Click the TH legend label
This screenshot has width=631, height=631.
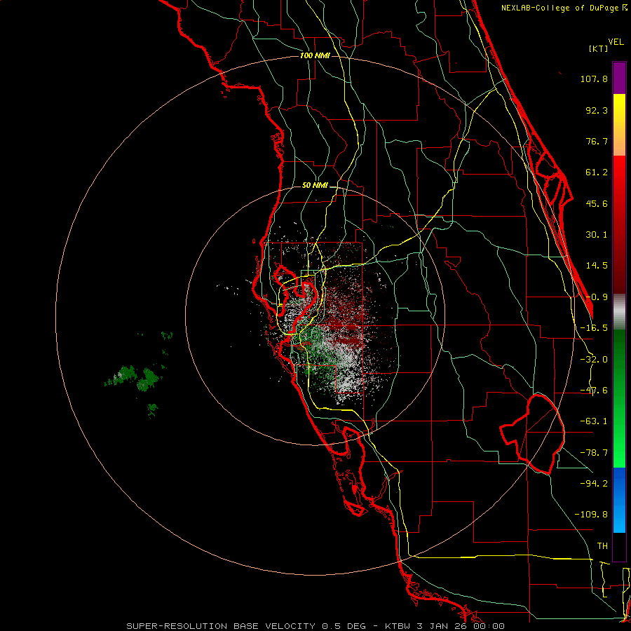(602, 545)
